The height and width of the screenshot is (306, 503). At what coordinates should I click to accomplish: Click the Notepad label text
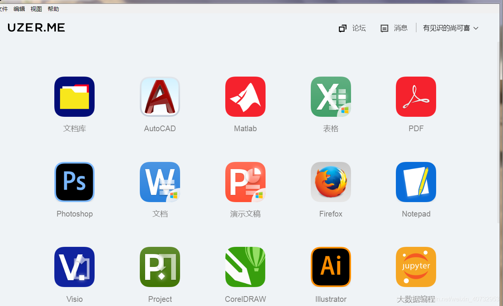(x=416, y=214)
